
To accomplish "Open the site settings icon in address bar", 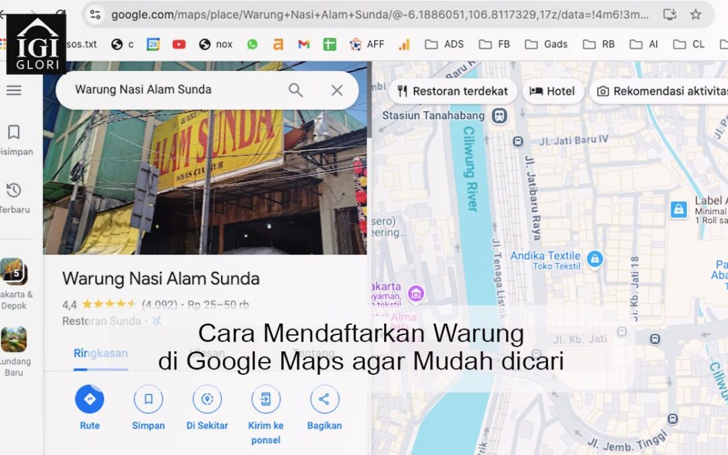I will tap(95, 14).
